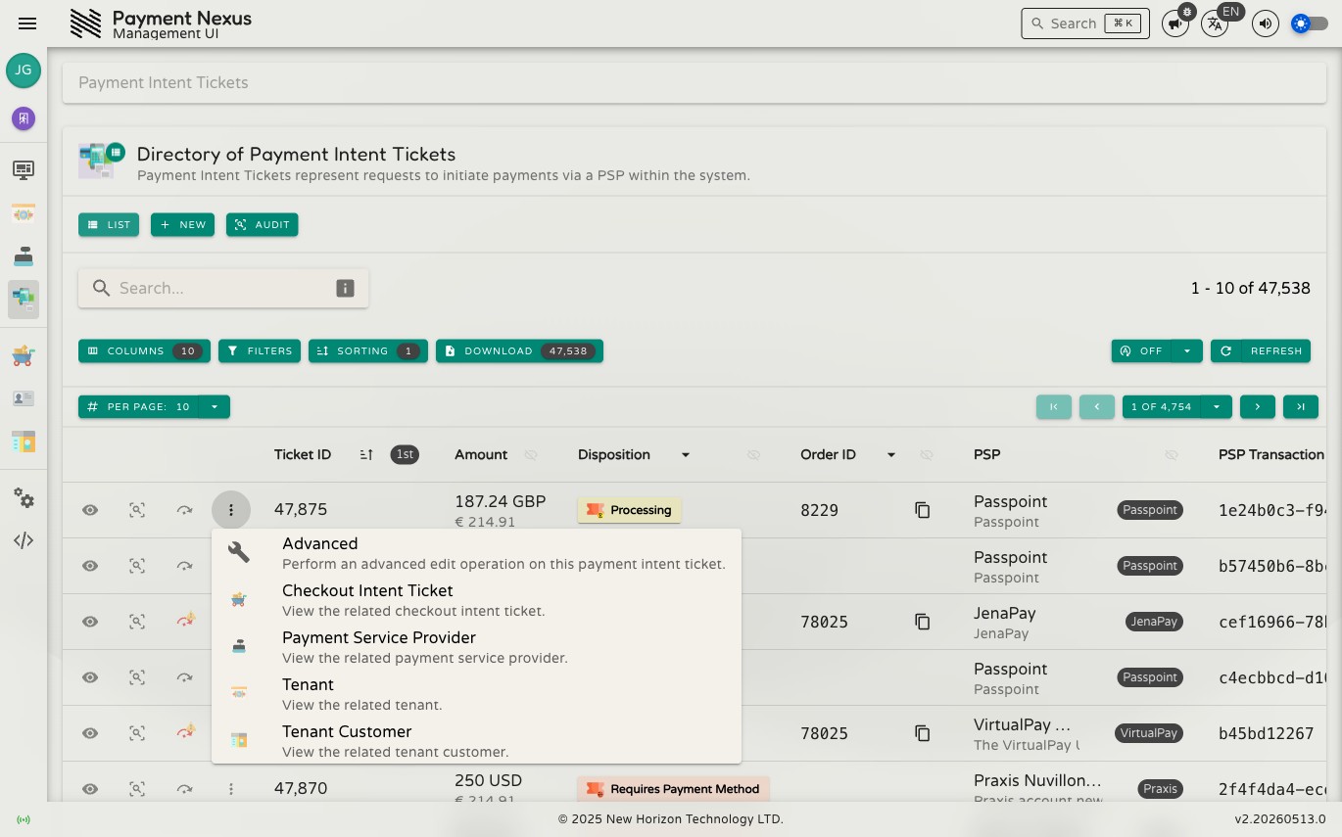Image resolution: width=1342 pixels, height=837 pixels.
Task: Click the NEW button
Action: click(182, 224)
